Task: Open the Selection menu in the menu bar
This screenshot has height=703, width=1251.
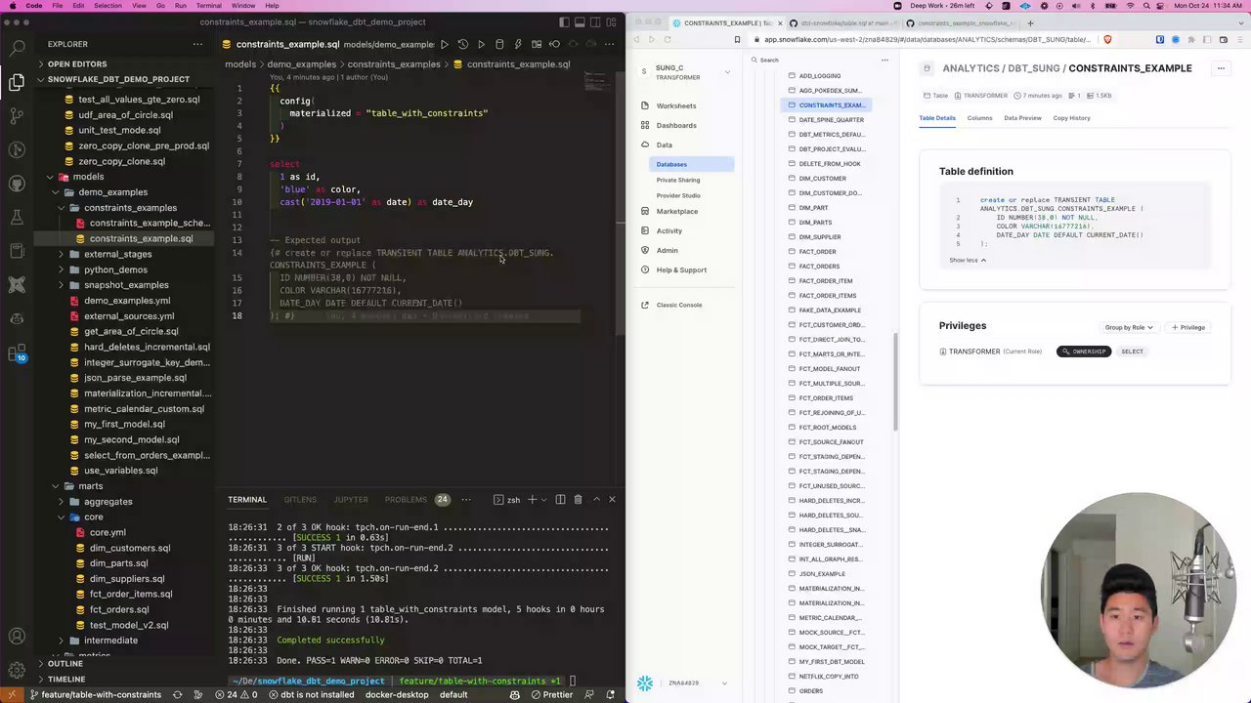Action: [x=108, y=6]
